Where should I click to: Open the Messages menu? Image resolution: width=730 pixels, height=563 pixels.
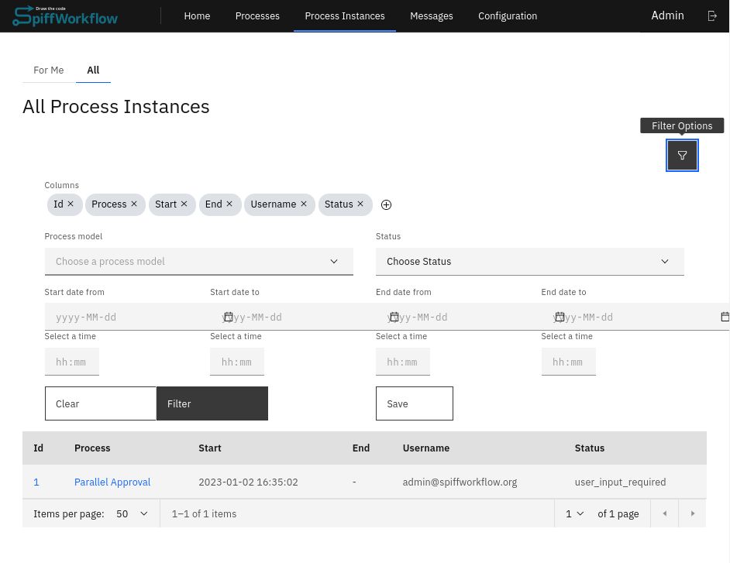click(431, 15)
